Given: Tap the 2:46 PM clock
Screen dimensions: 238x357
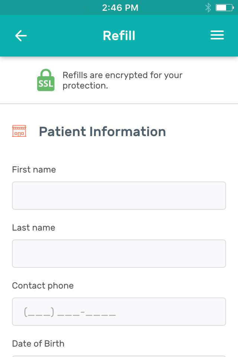Looking at the screenshot, I should pyautogui.click(x=120, y=7).
